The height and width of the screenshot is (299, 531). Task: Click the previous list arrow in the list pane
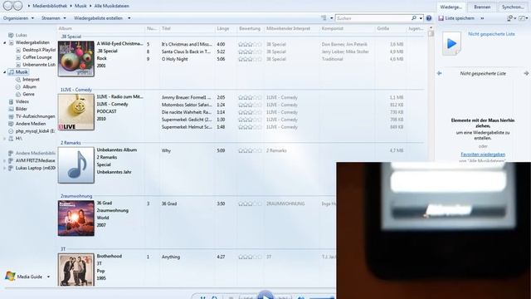tap(440, 73)
